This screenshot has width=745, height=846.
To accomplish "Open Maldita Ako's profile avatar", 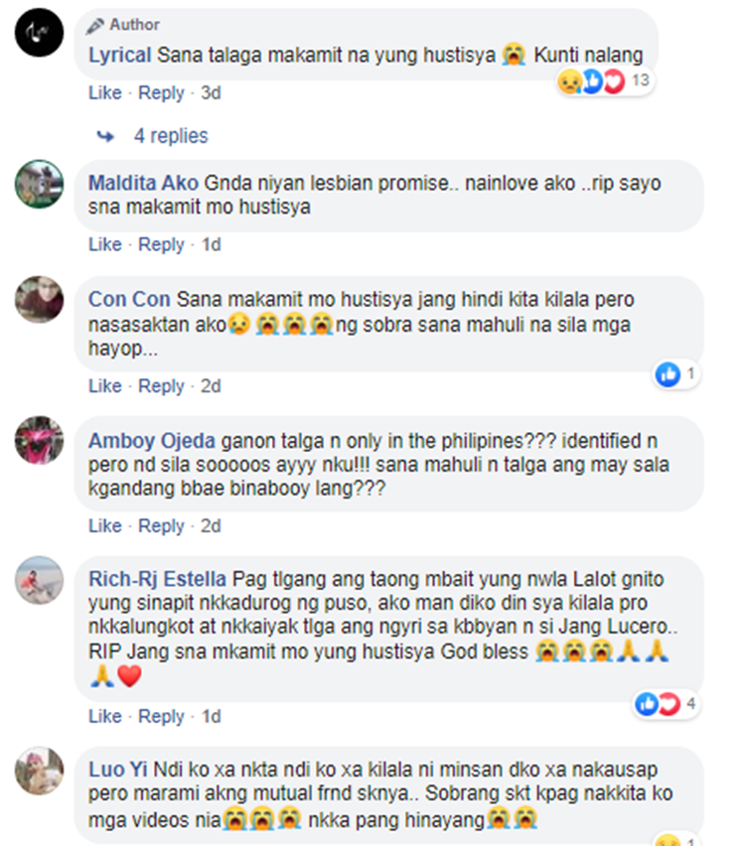I will pyautogui.click(x=39, y=184).
